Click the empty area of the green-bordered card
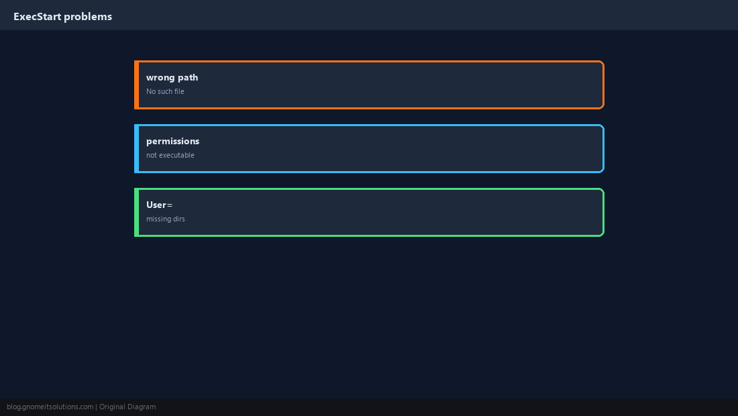The width and height of the screenshot is (738, 416). 400,212
